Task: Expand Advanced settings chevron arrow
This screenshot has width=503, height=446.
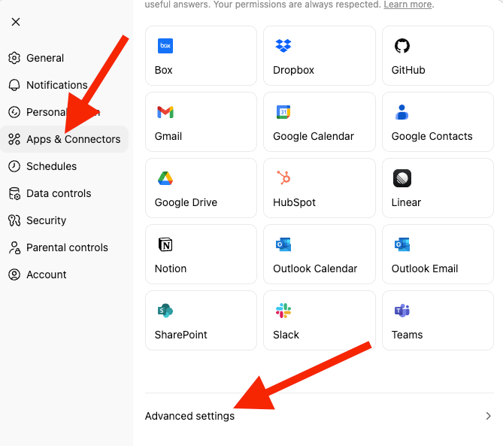Action: 488,416
